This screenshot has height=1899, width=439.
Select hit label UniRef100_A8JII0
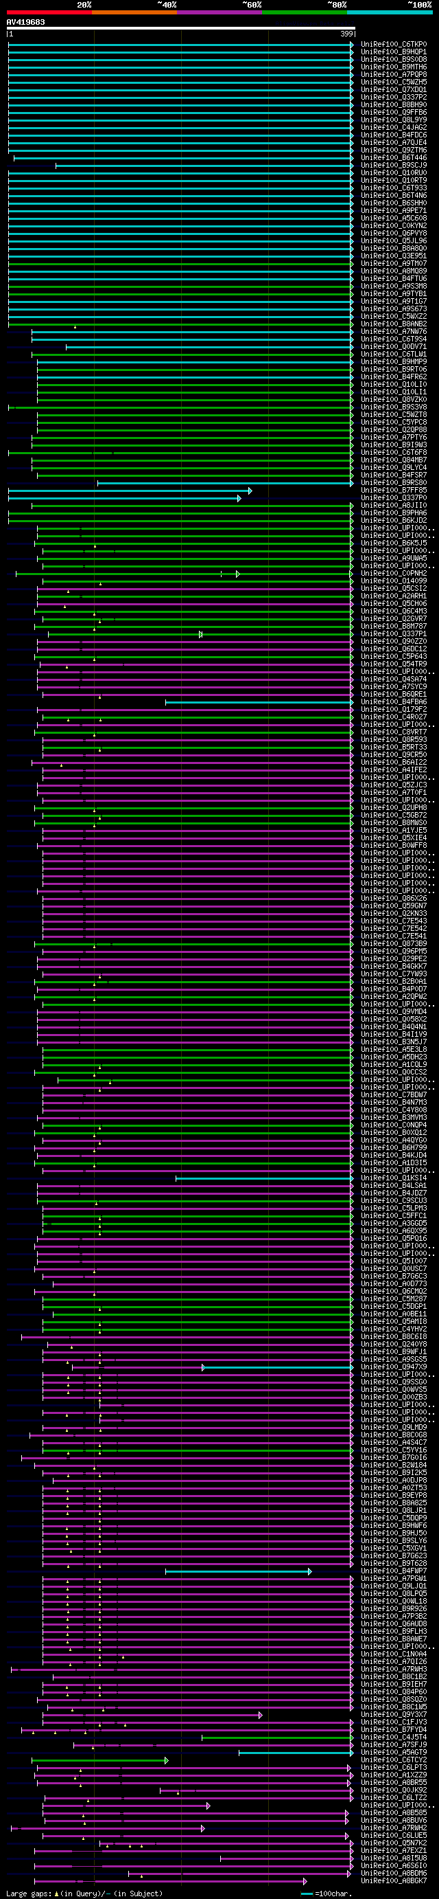tap(393, 506)
